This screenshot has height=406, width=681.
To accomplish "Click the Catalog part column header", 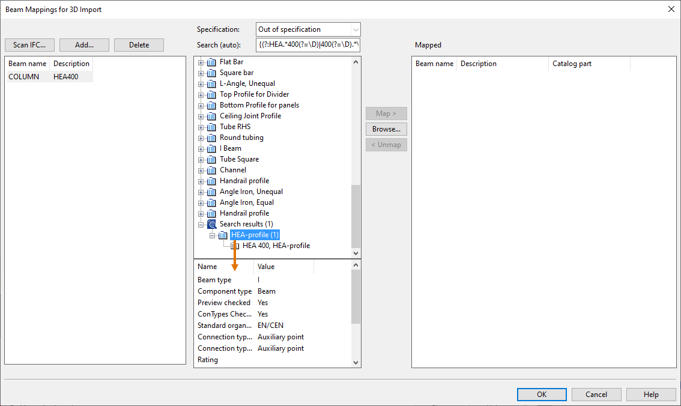I will tap(572, 64).
